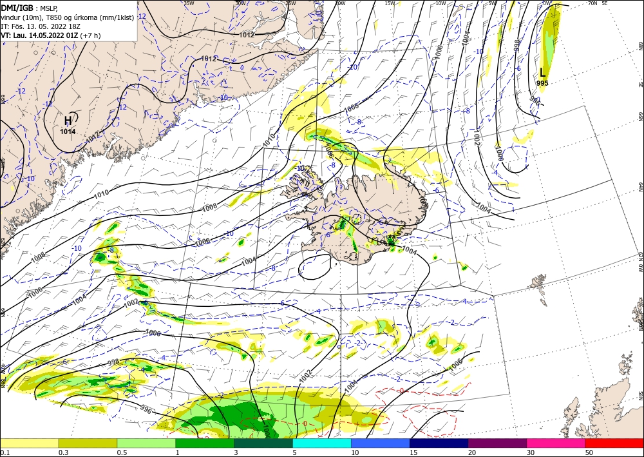The width and height of the screenshot is (644, 457).
Task: Click the 'IT: Fös. 13. 05. 2022 18Z' line
Action: [x=39, y=26]
